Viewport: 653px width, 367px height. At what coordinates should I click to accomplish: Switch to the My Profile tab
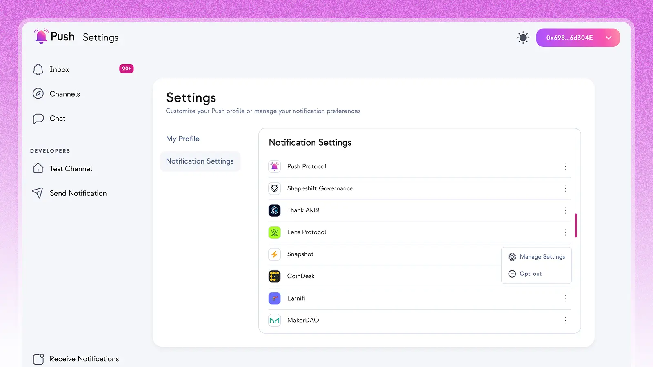point(182,139)
